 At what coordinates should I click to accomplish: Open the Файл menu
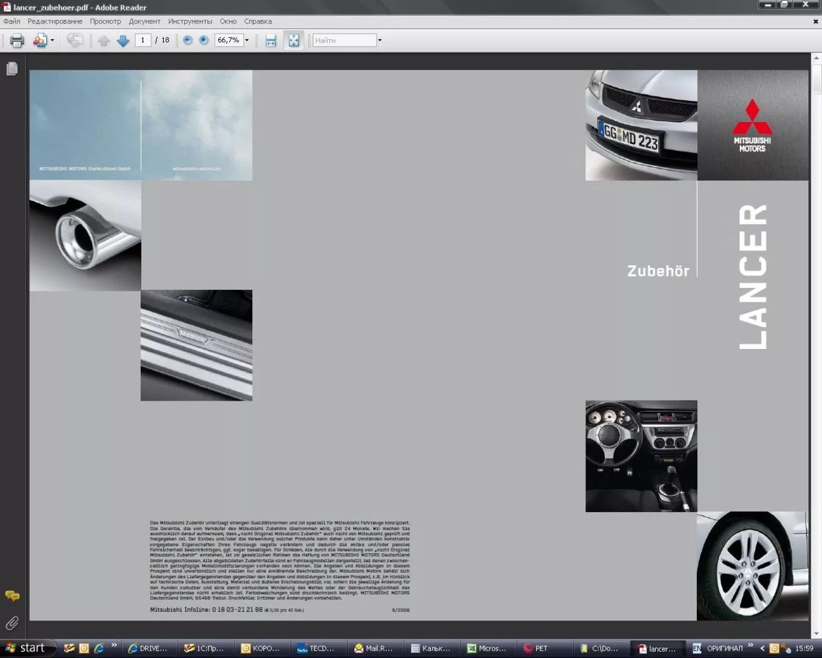coord(12,21)
